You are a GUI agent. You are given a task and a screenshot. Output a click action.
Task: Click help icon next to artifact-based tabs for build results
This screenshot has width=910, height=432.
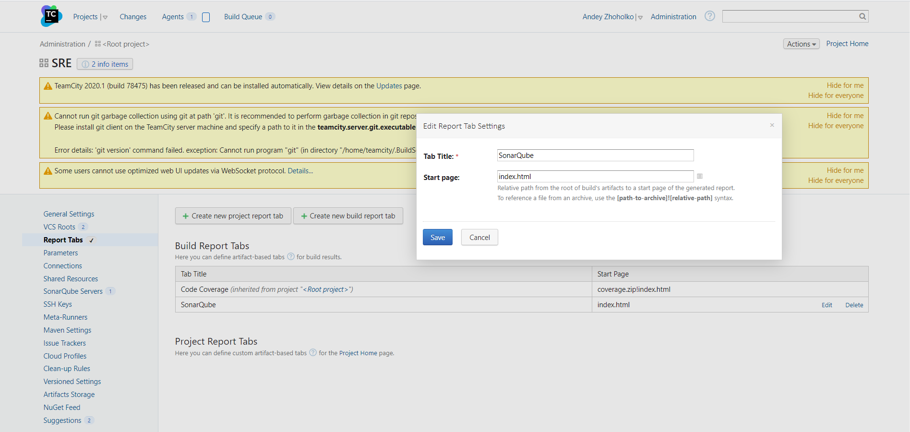291,257
